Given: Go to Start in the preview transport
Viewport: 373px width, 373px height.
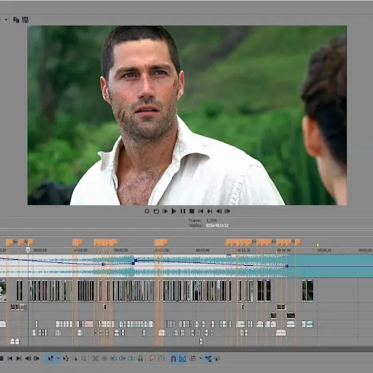Looking at the screenshot, I should [200, 211].
